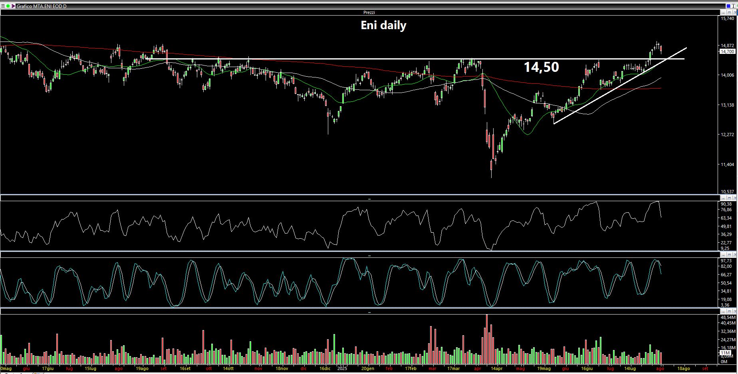Click the 36,29 oscillator scale value

726,234
